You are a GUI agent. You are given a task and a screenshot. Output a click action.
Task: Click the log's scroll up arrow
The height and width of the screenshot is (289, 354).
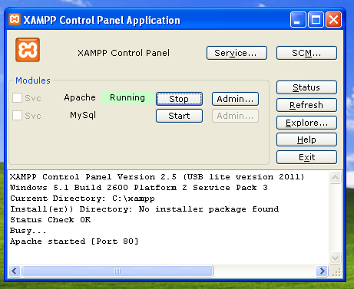pyautogui.click(x=335, y=177)
